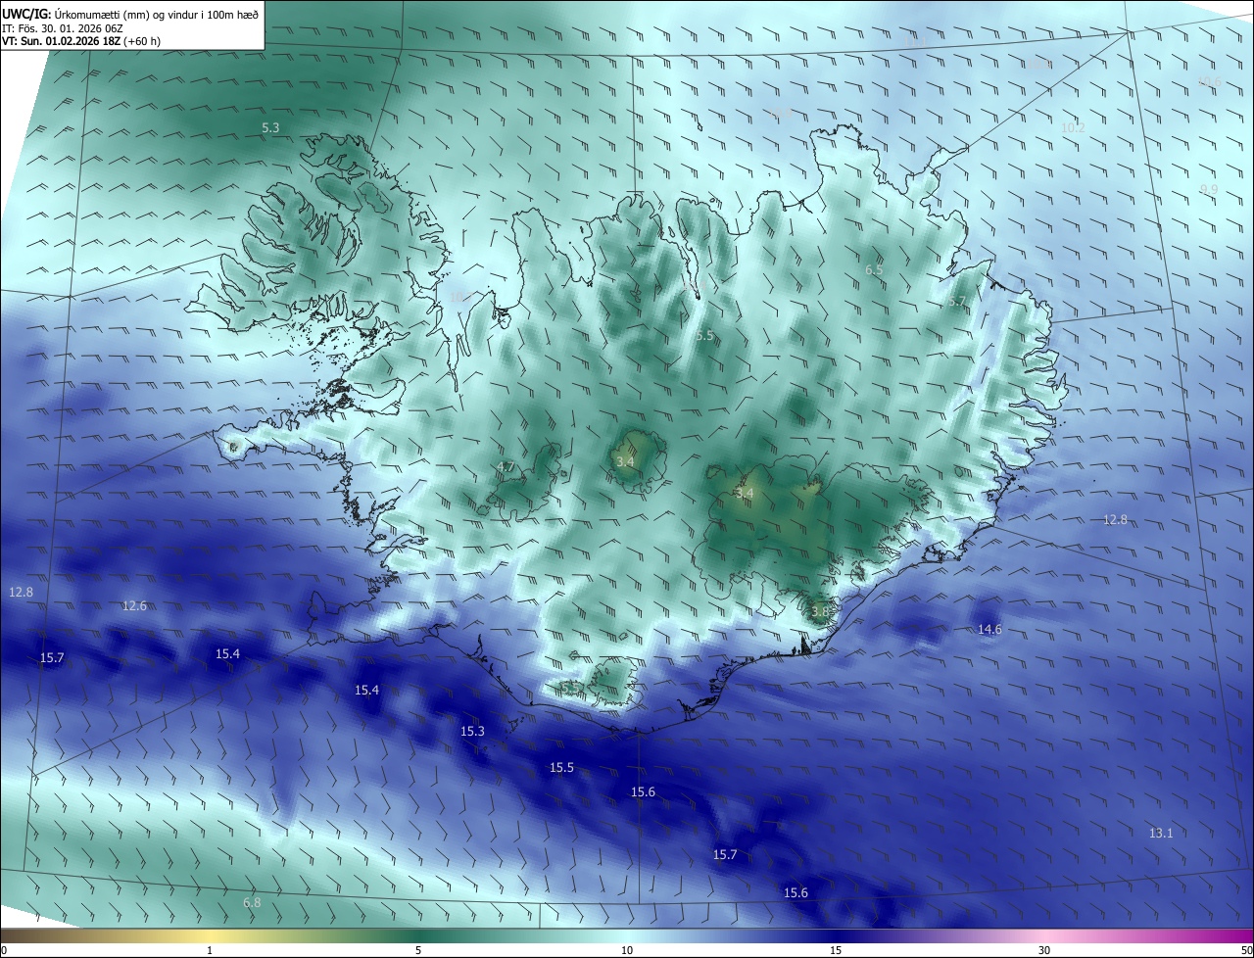The width and height of the screenshot is (1254, 958).
Task: Click the colorbar tick label '15'
Action: pyautogui.click(x=836, y=950)
